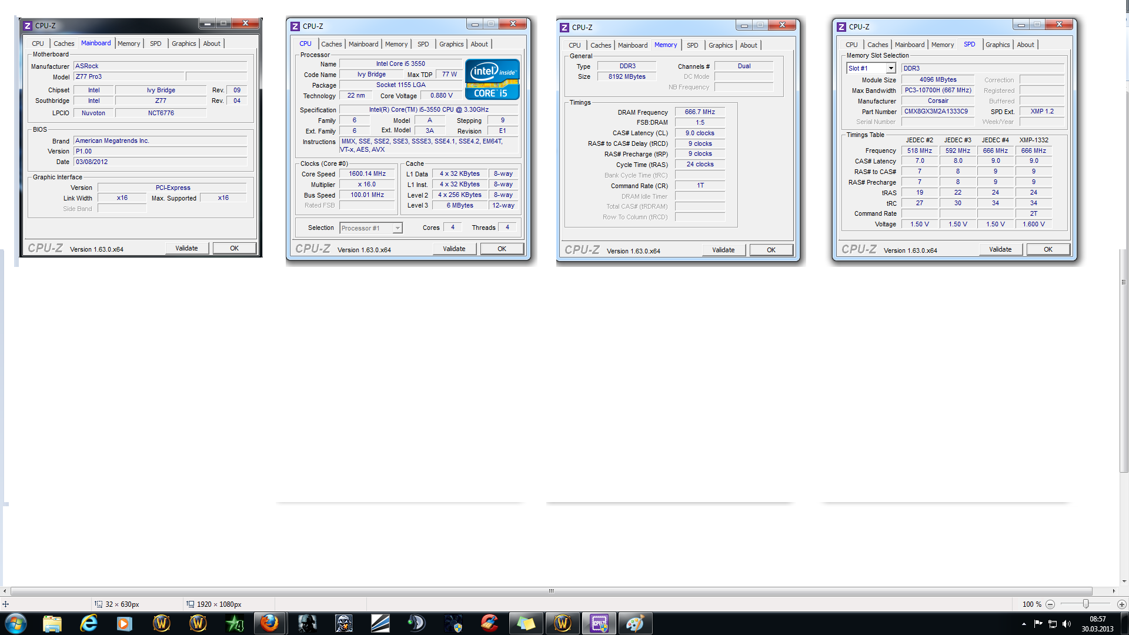Click Validate in the Memory timings window
The width and height of the screenshot is (1129, 635).
pos(723,250)
